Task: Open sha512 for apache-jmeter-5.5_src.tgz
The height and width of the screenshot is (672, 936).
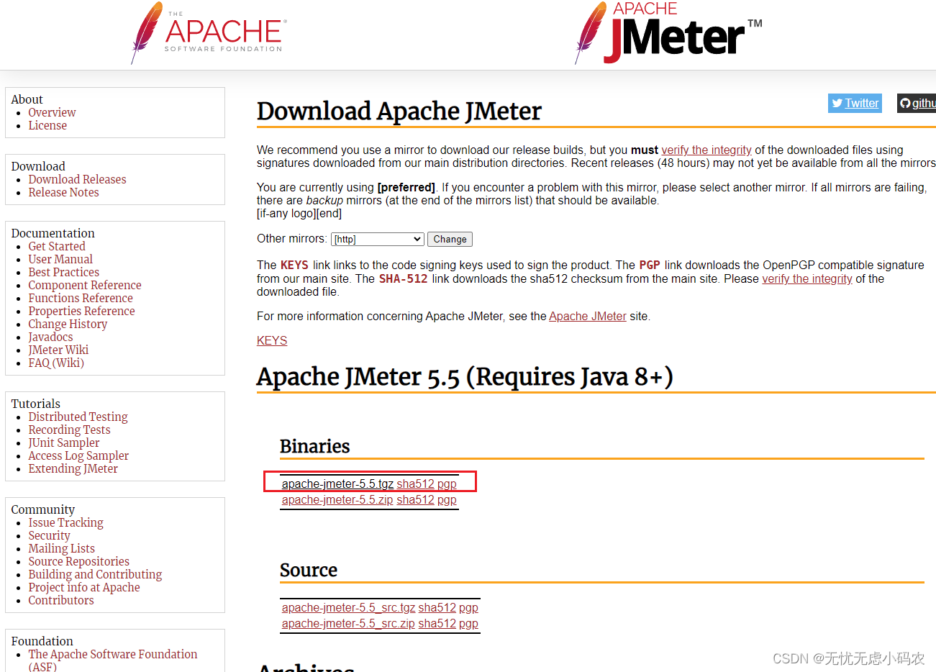Action: (437, 607)
